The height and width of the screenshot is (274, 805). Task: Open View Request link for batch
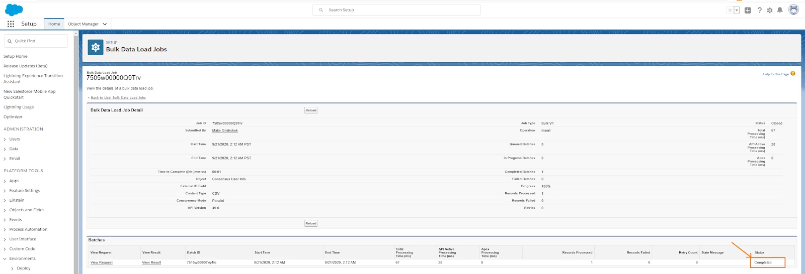coord(102,262)
